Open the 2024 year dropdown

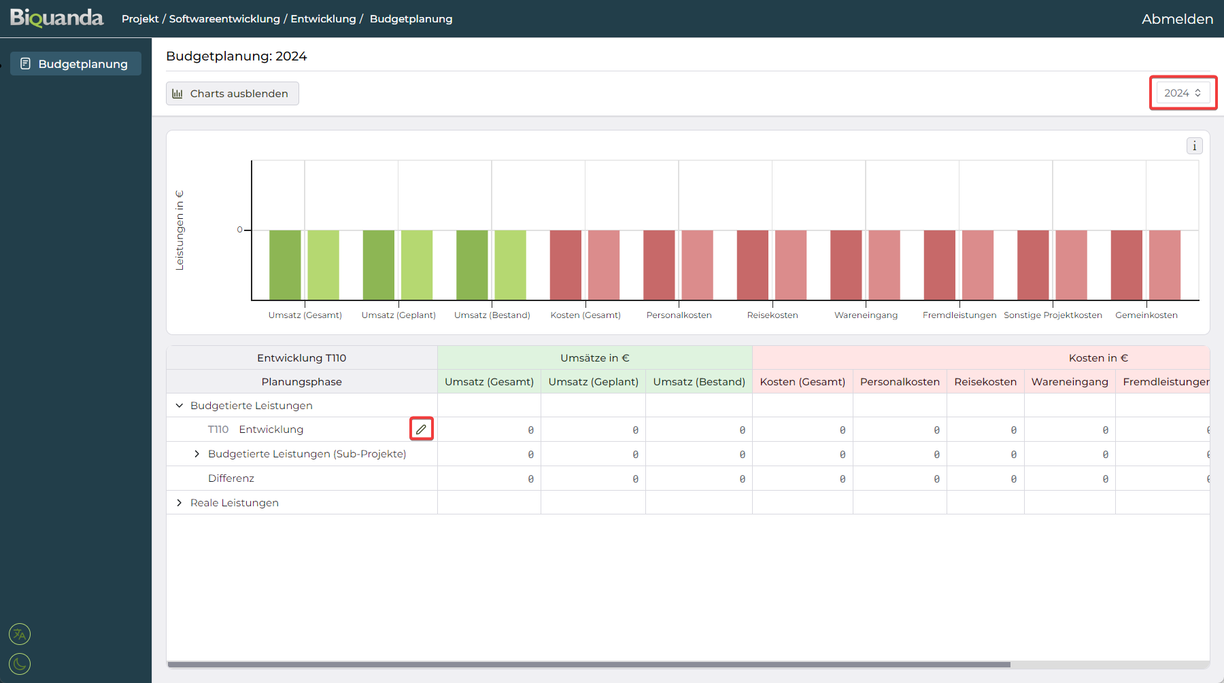click(1183, 93)
